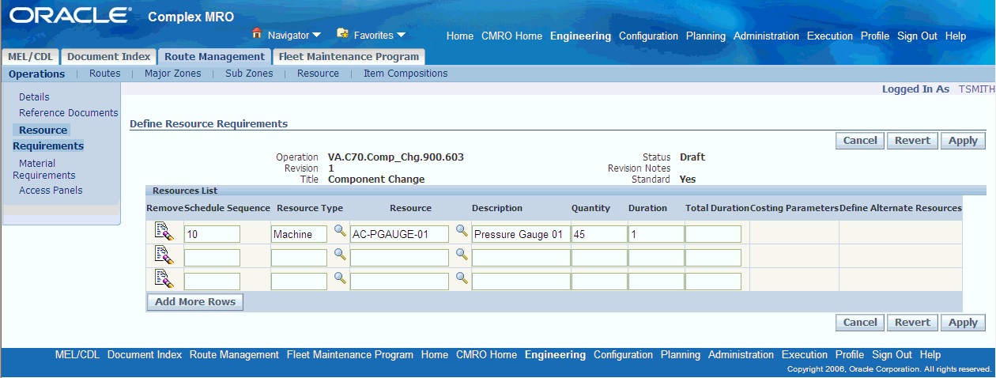Open the Sub Zones subtab
Viewport: 996px width, 378px height.
click(249, 74)
